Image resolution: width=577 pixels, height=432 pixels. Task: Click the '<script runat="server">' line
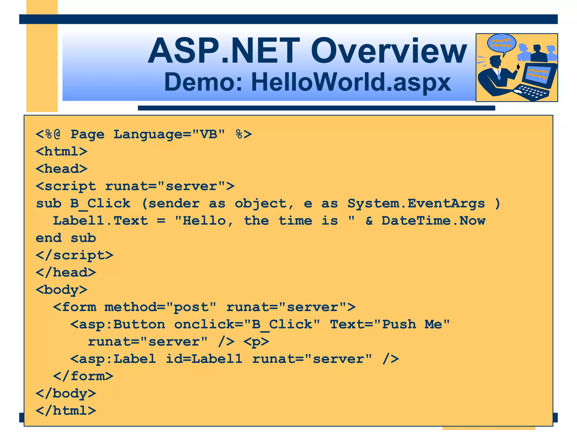pos(135,186)
